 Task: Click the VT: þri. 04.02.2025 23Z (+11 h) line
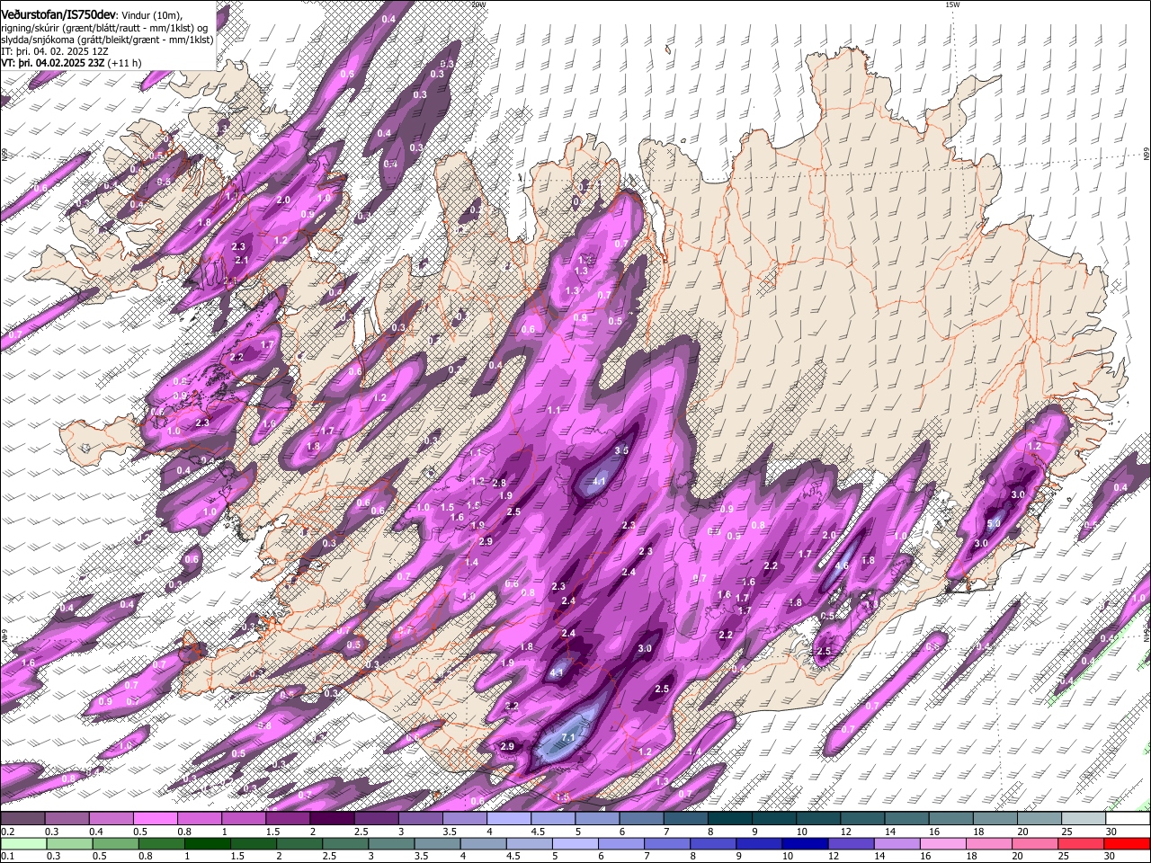tap(71, 63)
